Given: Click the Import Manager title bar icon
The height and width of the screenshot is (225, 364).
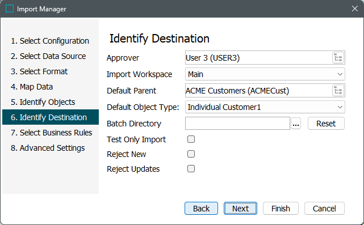Looking at the screenshot, I should tap(10, 9).
